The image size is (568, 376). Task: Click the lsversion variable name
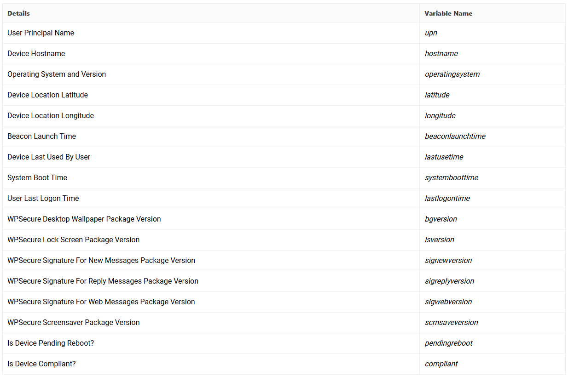pyautogui.click(x=439, y=240)
